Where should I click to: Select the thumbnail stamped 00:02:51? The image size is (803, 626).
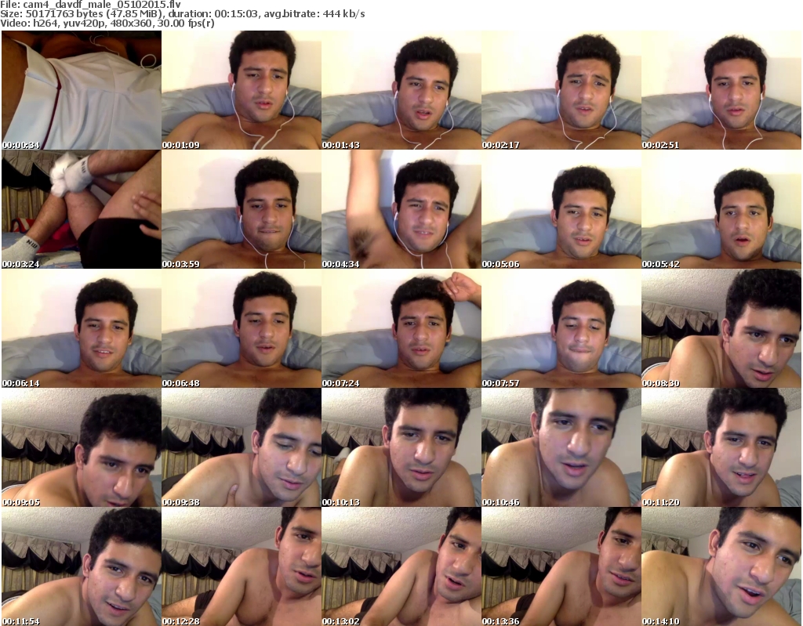click(721, 90)
